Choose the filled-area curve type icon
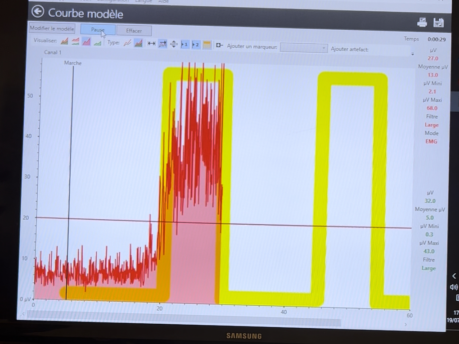 (138, 43)
